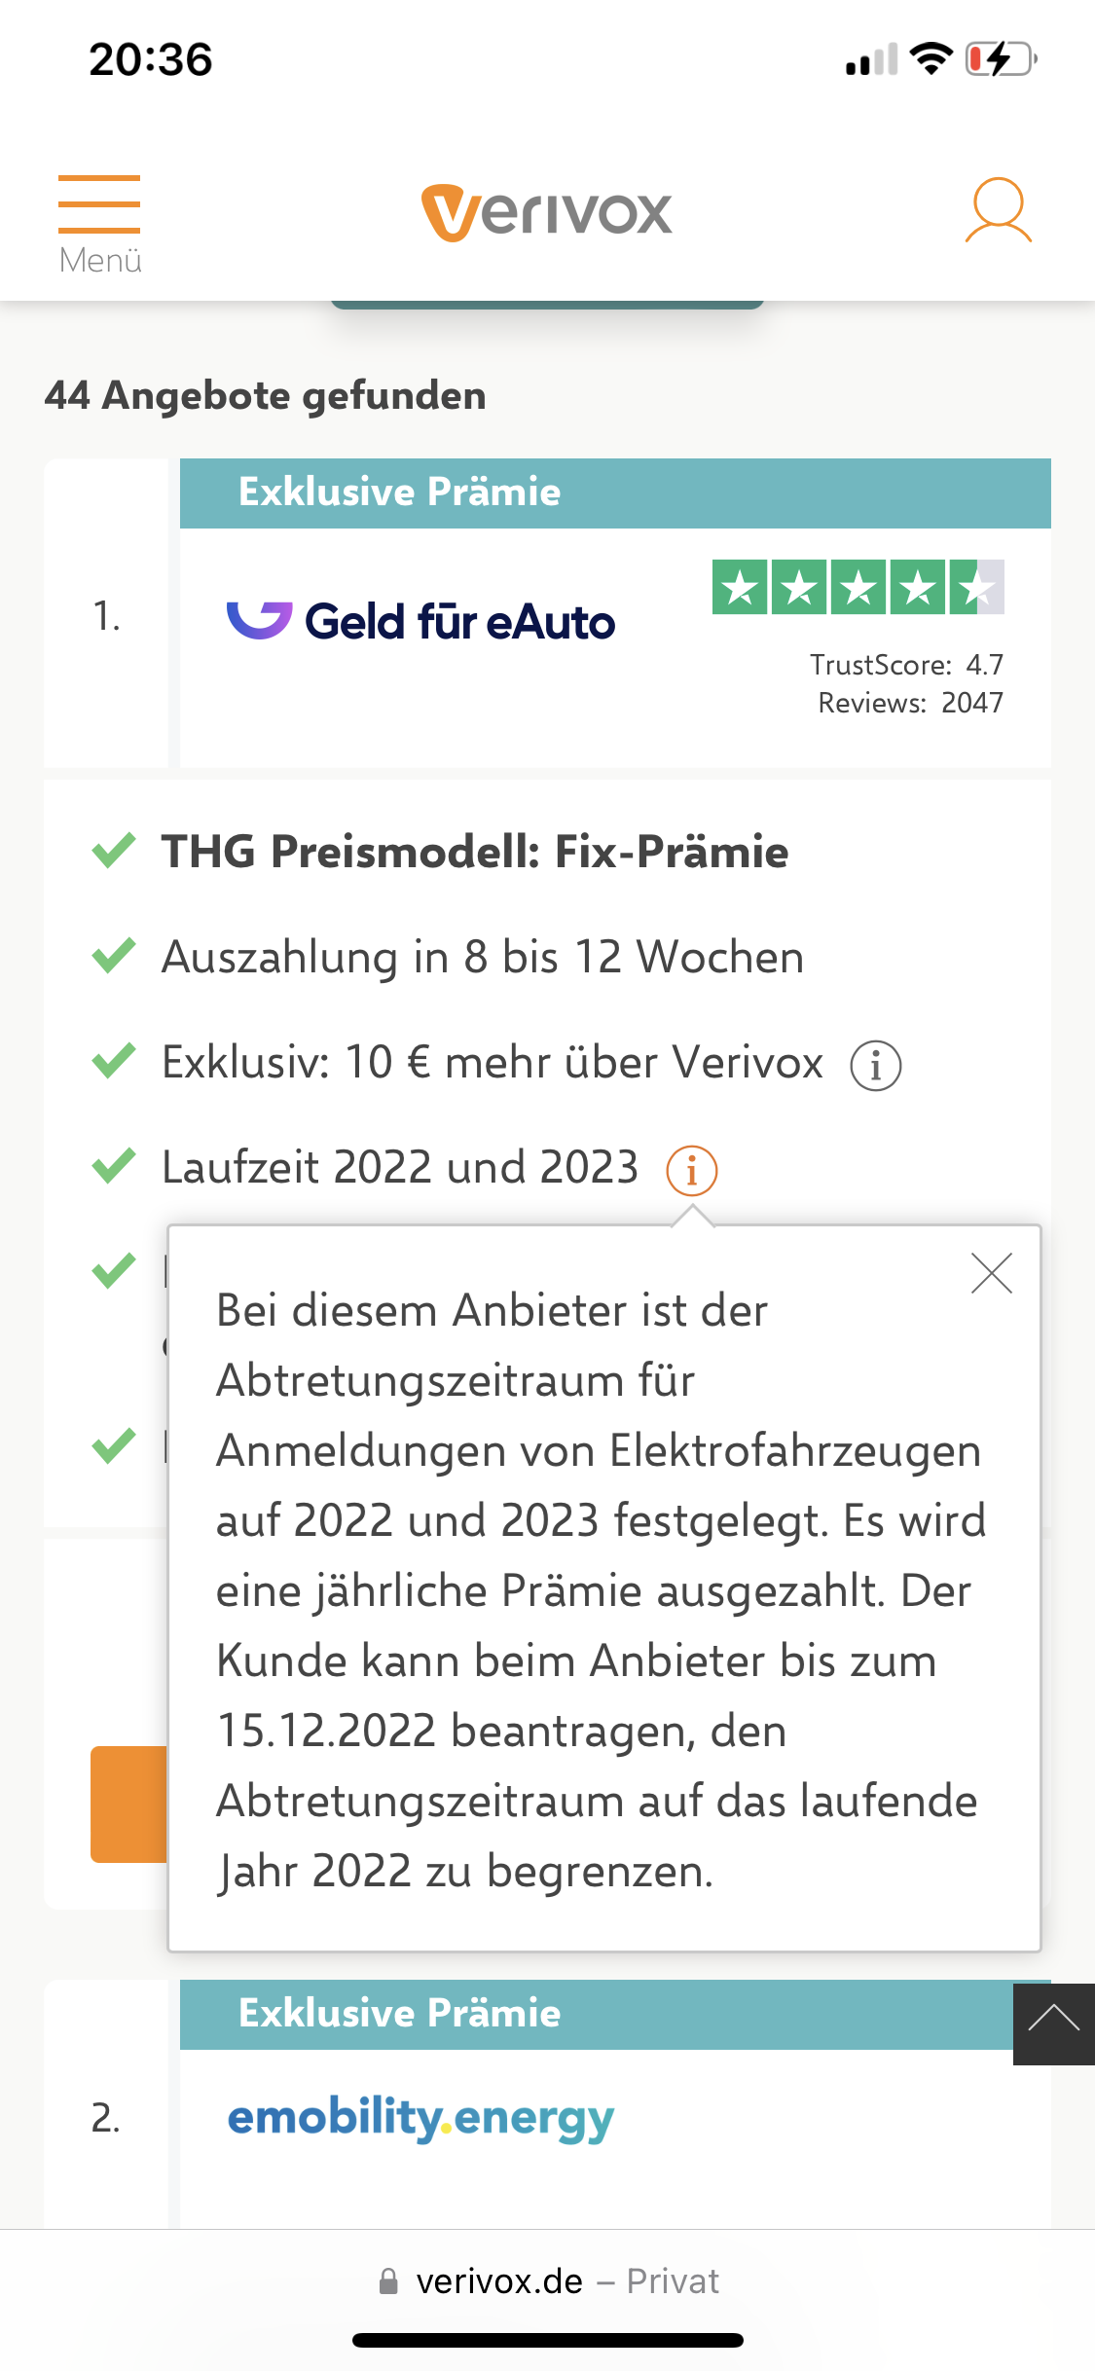This screenshot has width=1095, height=2371.
Task: Tap the scroll-to-top arrow button
Action: [x=1053, y=2024]
